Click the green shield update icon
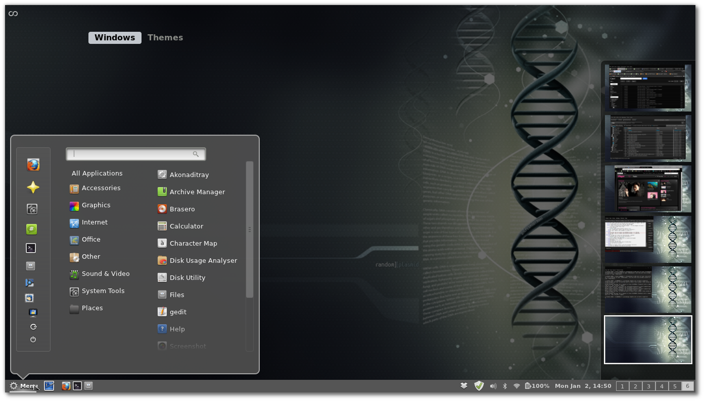Image resolution: width=704 pixels, height=401 pixels. (x=479, y=386)
